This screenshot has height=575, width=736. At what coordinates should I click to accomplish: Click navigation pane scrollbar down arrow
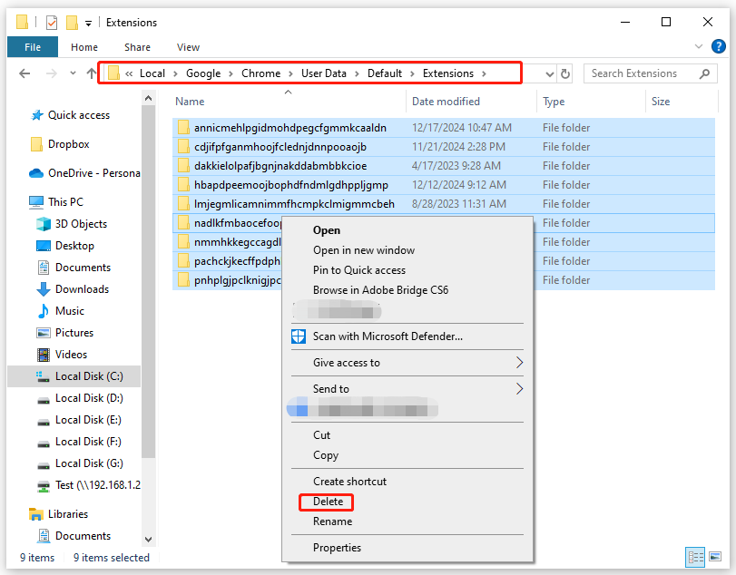[148, 540]
